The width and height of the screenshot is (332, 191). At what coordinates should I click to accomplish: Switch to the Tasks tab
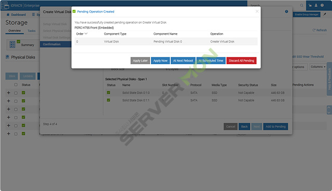(x=31, y=31)
